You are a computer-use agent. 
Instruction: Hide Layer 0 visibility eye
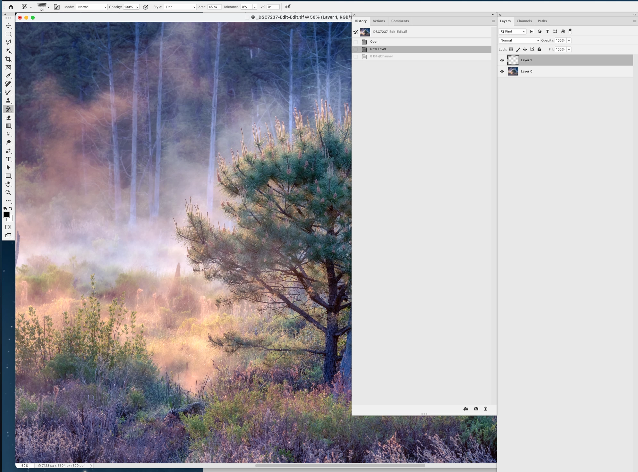[x=502, y=72]
